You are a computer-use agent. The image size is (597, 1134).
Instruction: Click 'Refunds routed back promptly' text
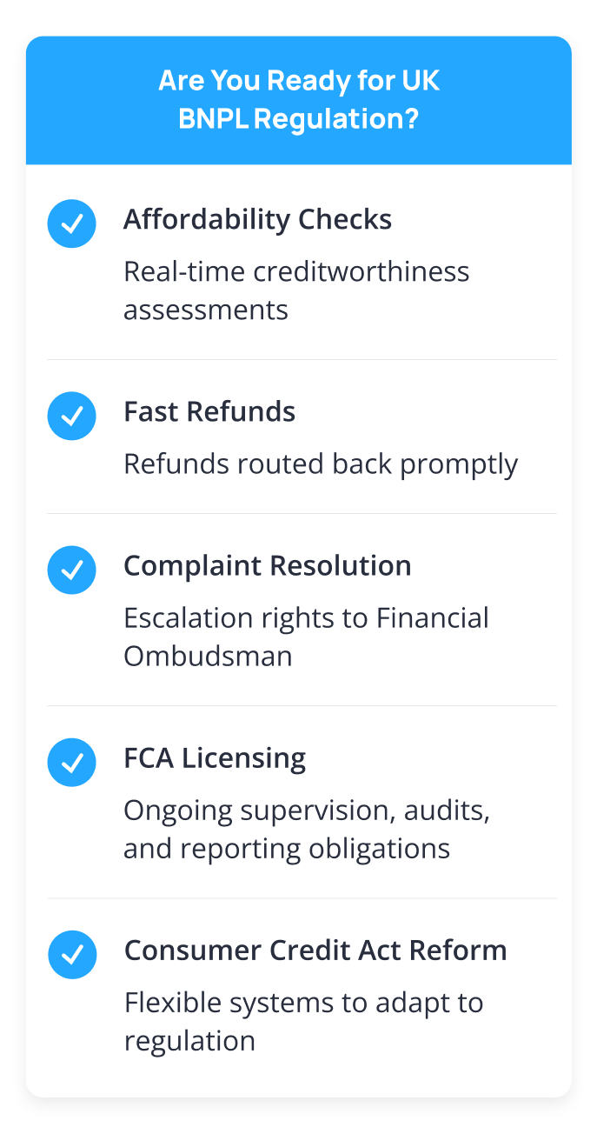point(321,465)
